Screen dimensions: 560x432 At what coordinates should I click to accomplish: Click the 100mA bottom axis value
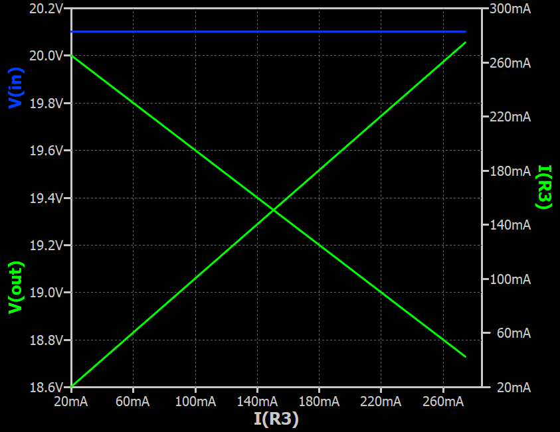click(x=195, y=401)
